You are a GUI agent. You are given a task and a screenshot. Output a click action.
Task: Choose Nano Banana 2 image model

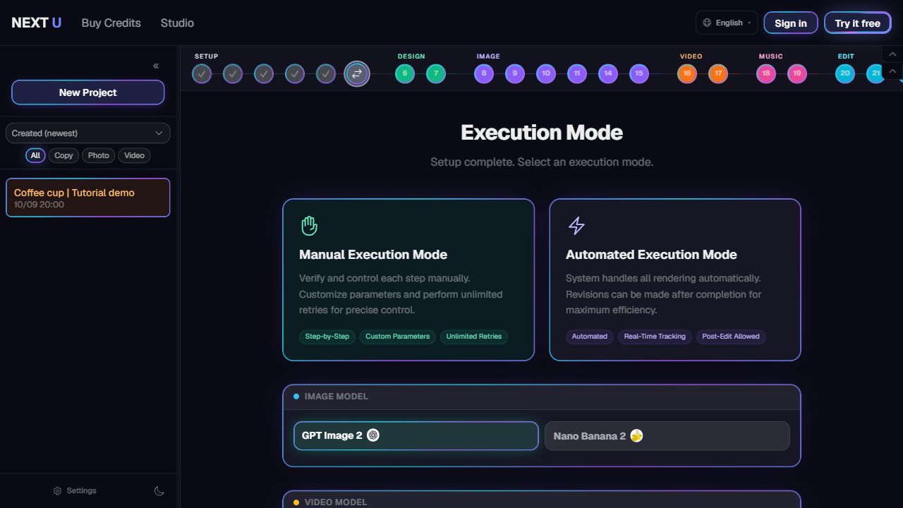667,436
